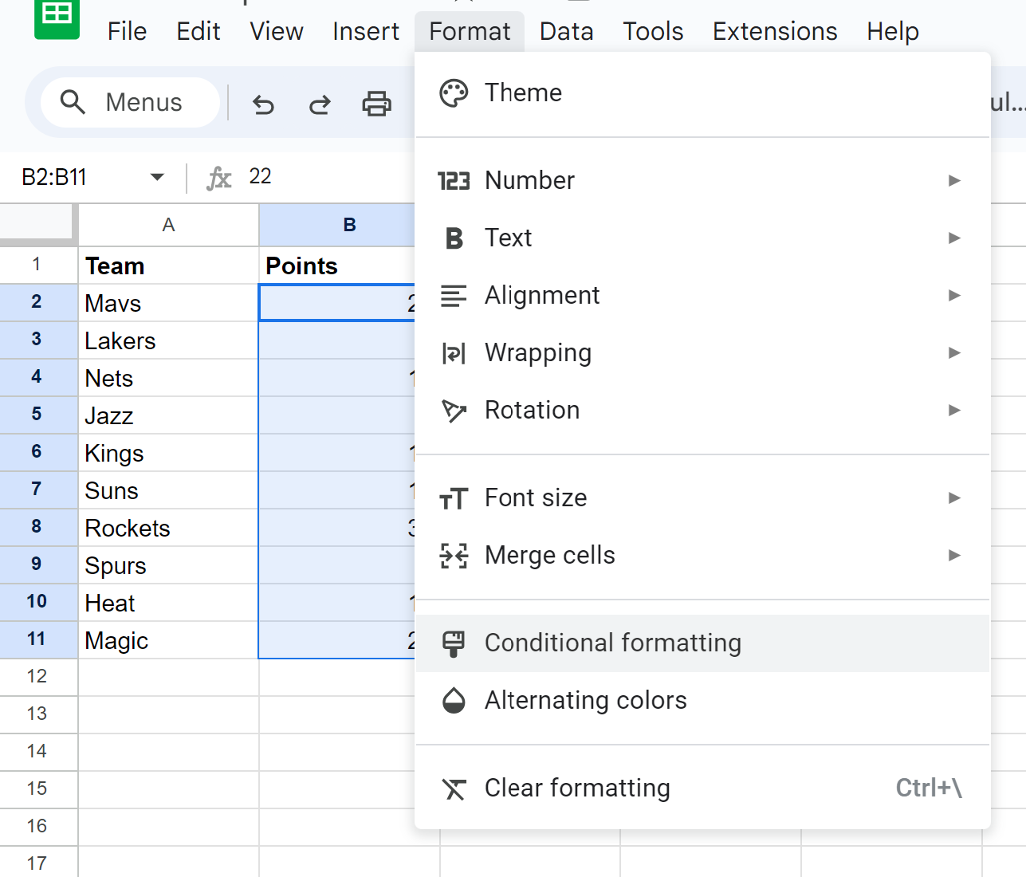The height and width of the screenshot is (877, 1026).
Task: Click the Alternating colors droplet icon
Action: pyautogui.click(x=454, y=701)
